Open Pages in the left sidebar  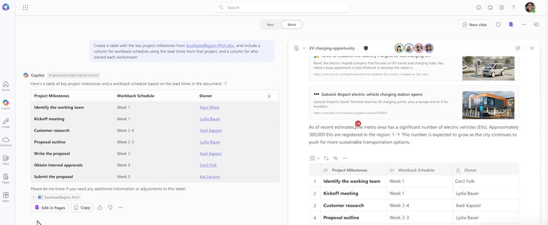pos(5,178)
